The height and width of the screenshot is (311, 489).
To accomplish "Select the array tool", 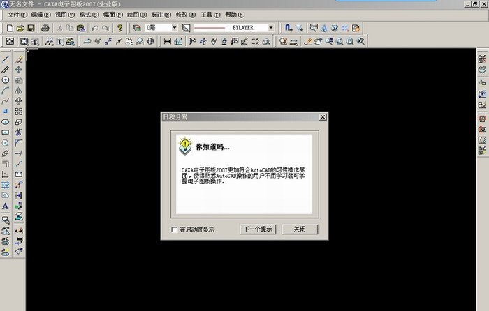I will click(19, 112).
